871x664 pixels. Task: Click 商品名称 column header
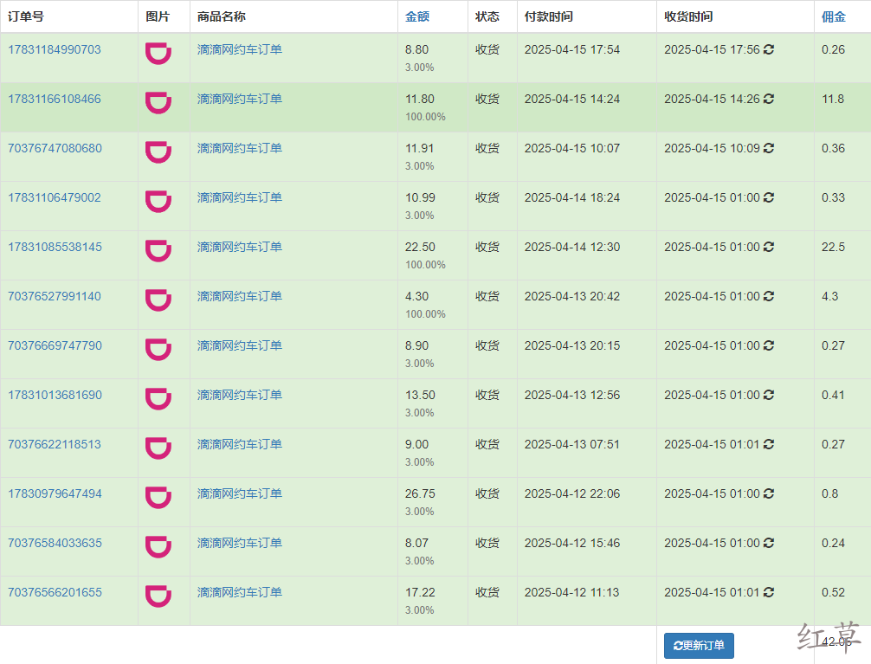coord(221,16)
